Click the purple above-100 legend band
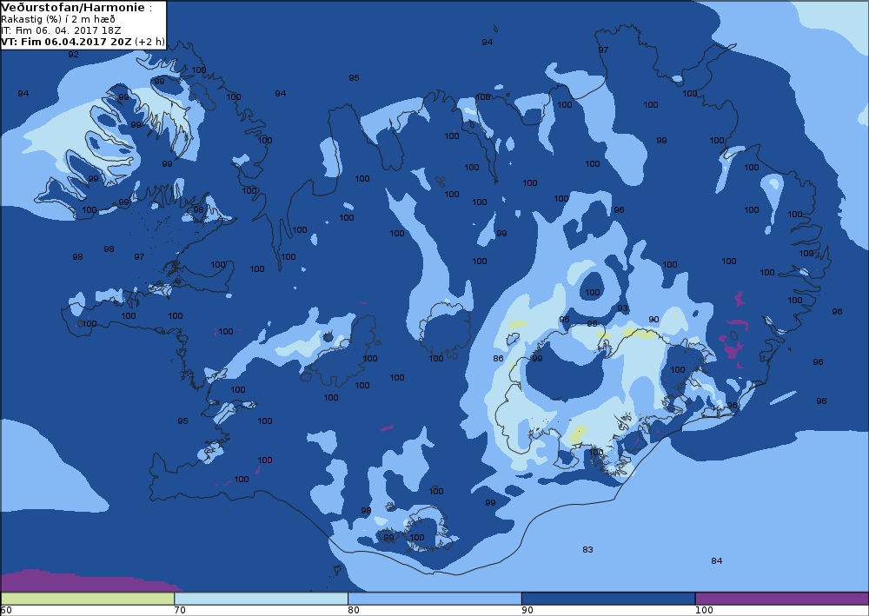Image resolution: width=869 pixels, height=616 pixels. click(781, 599)
